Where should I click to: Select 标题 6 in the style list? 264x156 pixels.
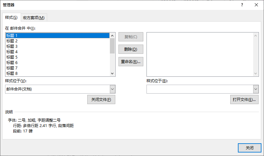pyautogui.click(x=58, y=63)
